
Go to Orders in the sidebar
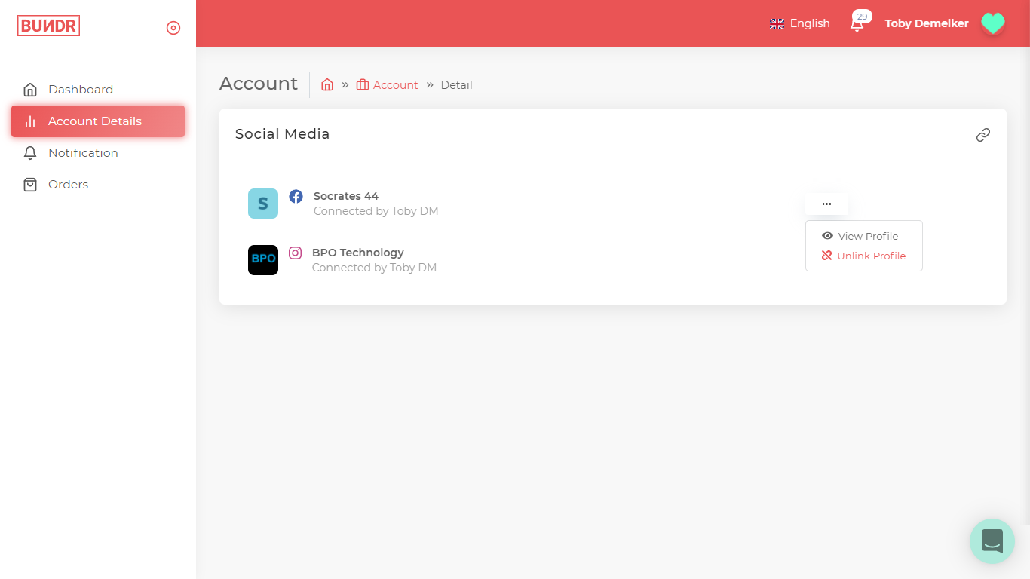coord(98,185)
